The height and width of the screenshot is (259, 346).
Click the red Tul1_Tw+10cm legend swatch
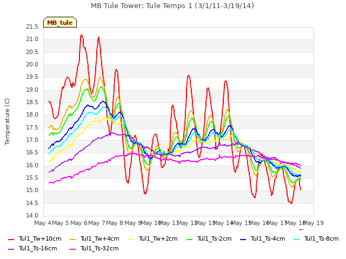11,239
